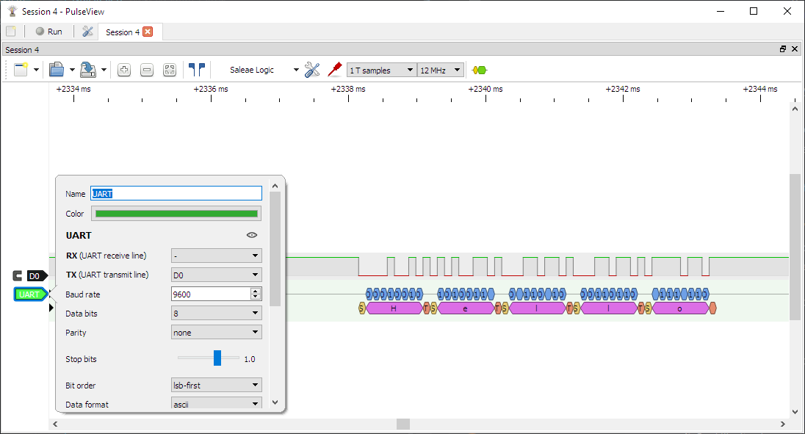Image resolution: width=805 pixels, height=434 pixels.
Task: Click the zoom-to-fit icon
Action: (x=170, y=70)
